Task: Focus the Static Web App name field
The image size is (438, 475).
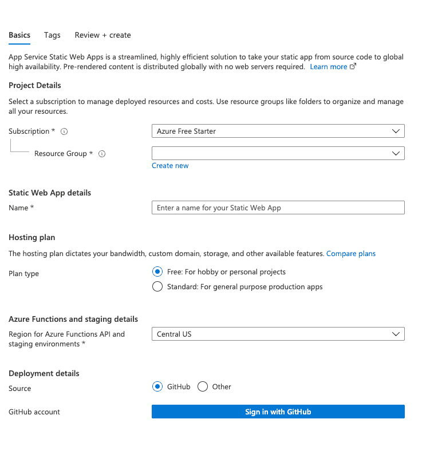Action: click(278, 208)
